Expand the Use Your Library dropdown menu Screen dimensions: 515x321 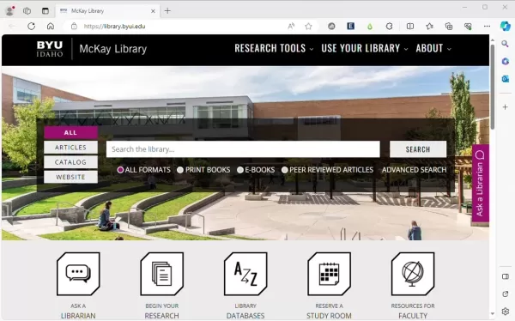pos(365,48)
